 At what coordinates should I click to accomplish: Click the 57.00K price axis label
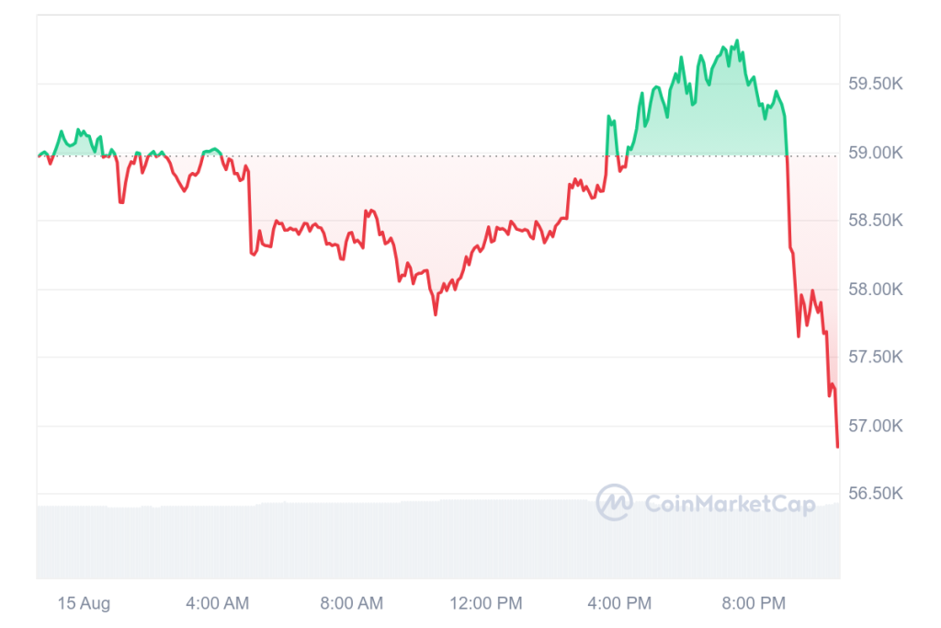[x=875, y=426]
